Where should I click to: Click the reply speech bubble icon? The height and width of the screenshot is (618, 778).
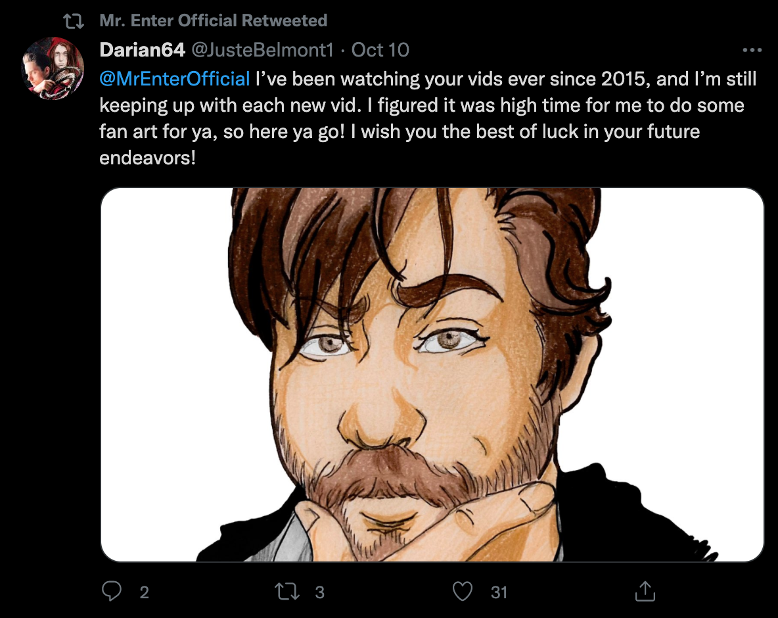(112, 592)
